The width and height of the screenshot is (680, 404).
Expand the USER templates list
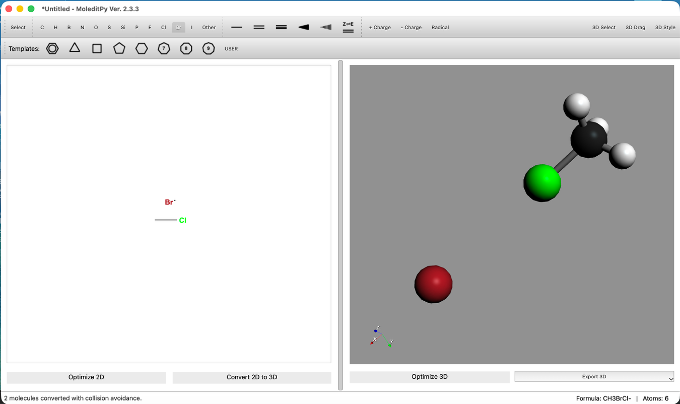coord(231,48)
